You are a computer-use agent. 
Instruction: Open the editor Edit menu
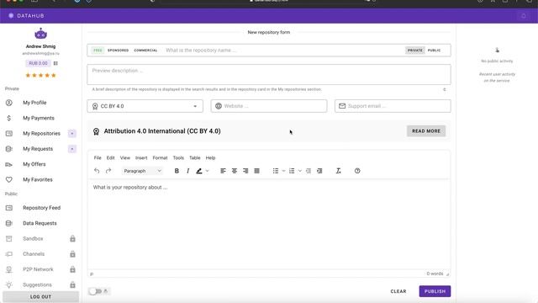110,158
